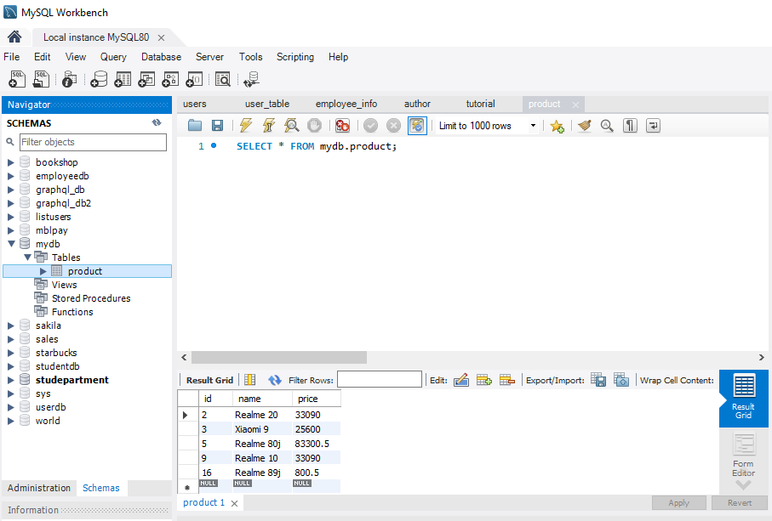The height and width of the screenshot is (521, 772).
Task: Click the Revert button
Action: 740,503
